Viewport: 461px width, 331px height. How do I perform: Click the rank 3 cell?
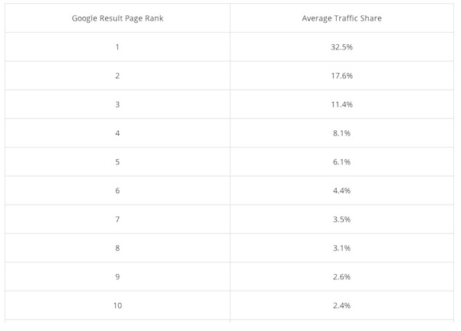117,104
